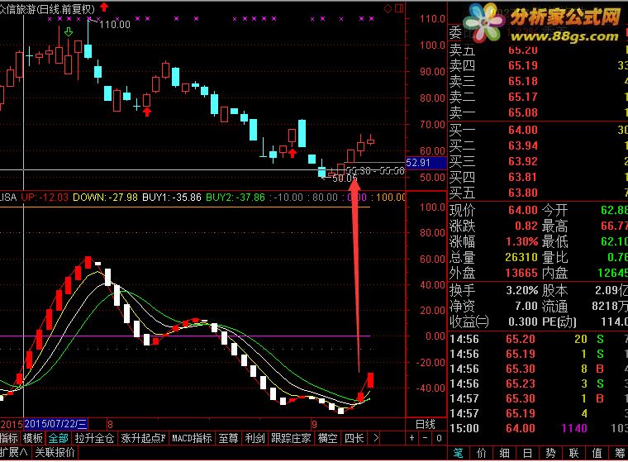Click the 卖一 price 65.08
Viewport: 628px width, 462px height.
click(523, 112)
